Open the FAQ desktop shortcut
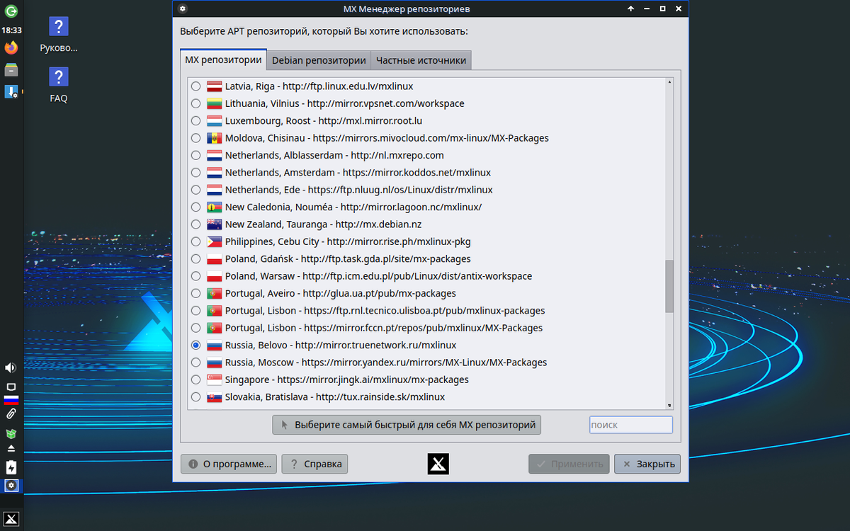This screenshot has height=531, width=850. [x=59, y=85]
